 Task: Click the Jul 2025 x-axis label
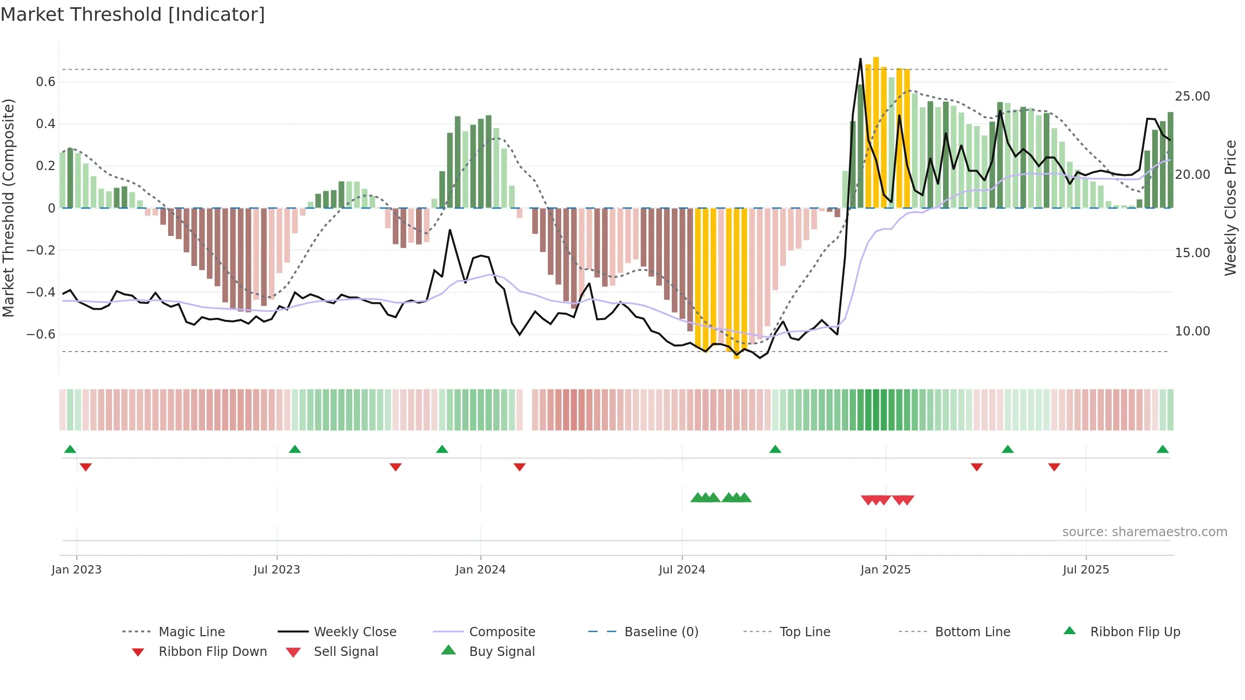[1086, 569]
